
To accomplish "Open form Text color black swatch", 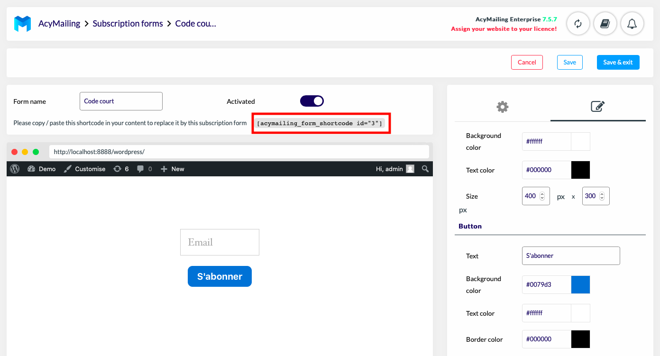I will point(580,170).
